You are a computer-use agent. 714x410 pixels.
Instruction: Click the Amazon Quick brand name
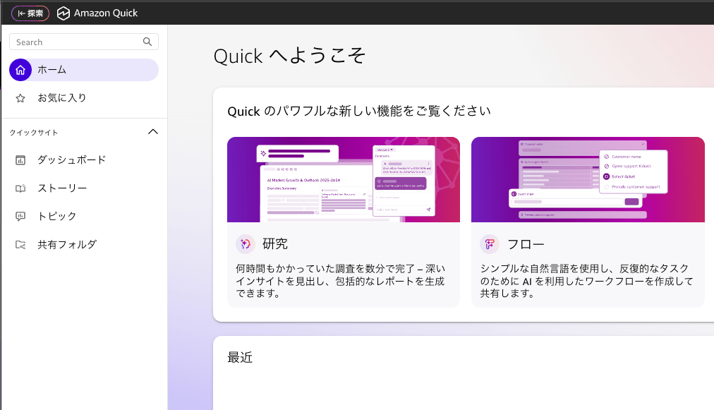pos(106,13)
